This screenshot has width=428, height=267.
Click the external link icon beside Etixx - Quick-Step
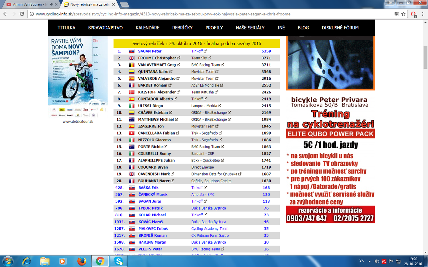(x=222, y=161)
